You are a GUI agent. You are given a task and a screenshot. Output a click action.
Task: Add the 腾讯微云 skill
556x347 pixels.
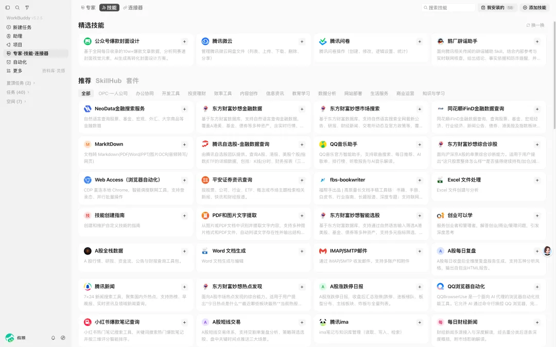(302, 42)
